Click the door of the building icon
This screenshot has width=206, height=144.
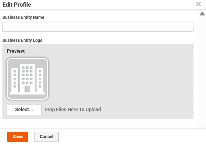coord(27,89)
